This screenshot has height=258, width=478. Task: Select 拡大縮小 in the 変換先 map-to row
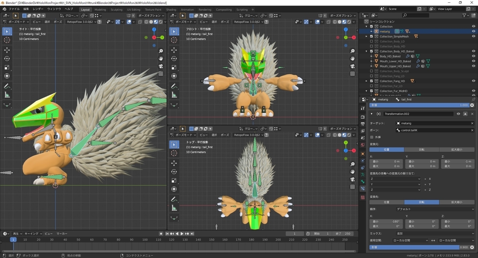tap(457, 202)
